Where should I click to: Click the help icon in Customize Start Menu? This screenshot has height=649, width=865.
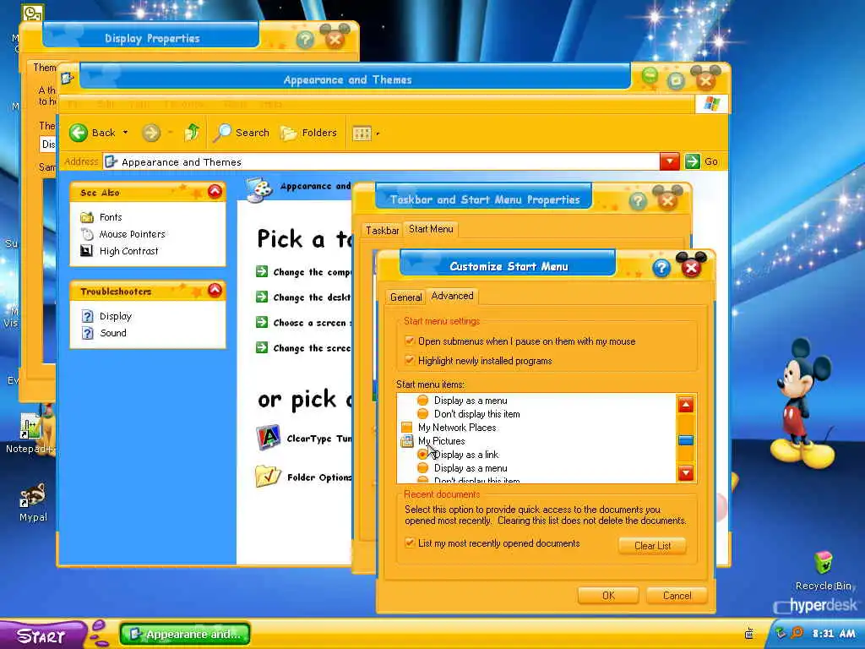coord(661,268)
